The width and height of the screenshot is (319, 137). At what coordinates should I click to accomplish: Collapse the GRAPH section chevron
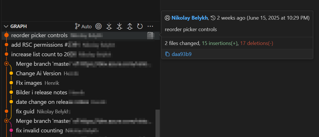click(x=6, y=26)
